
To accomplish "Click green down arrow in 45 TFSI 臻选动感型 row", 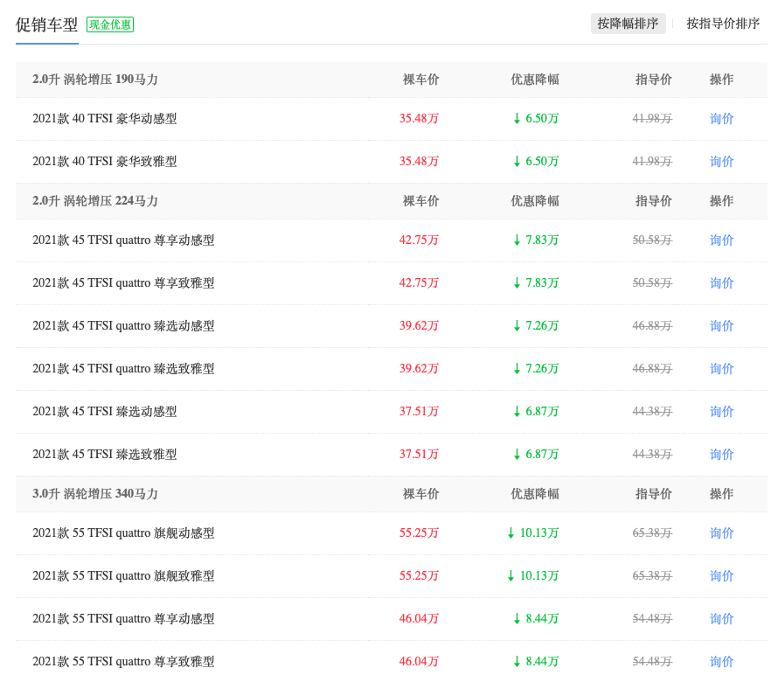I will tap(517, 412).
